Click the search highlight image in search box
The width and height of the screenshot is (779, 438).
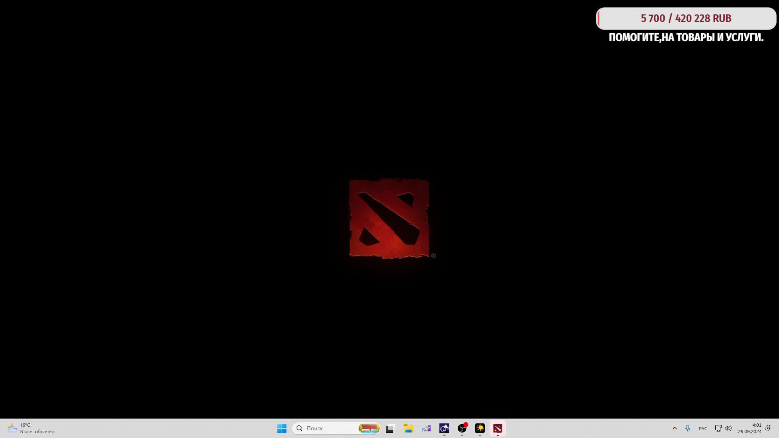click(x=369, y=428)
